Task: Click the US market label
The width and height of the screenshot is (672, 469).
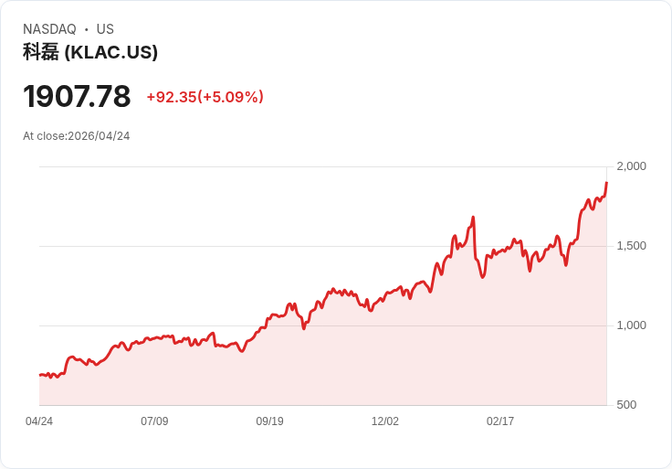Action: [105, 29]
